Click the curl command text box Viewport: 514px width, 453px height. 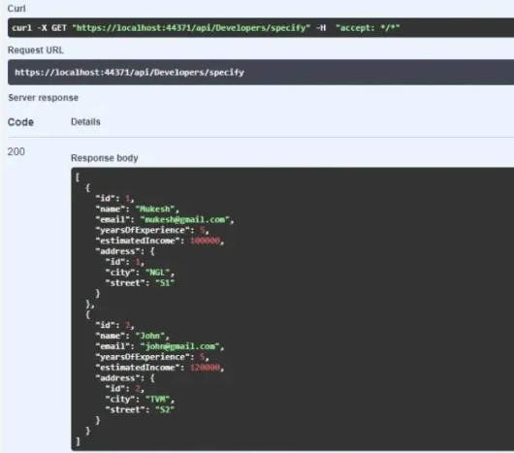(261, 28)
